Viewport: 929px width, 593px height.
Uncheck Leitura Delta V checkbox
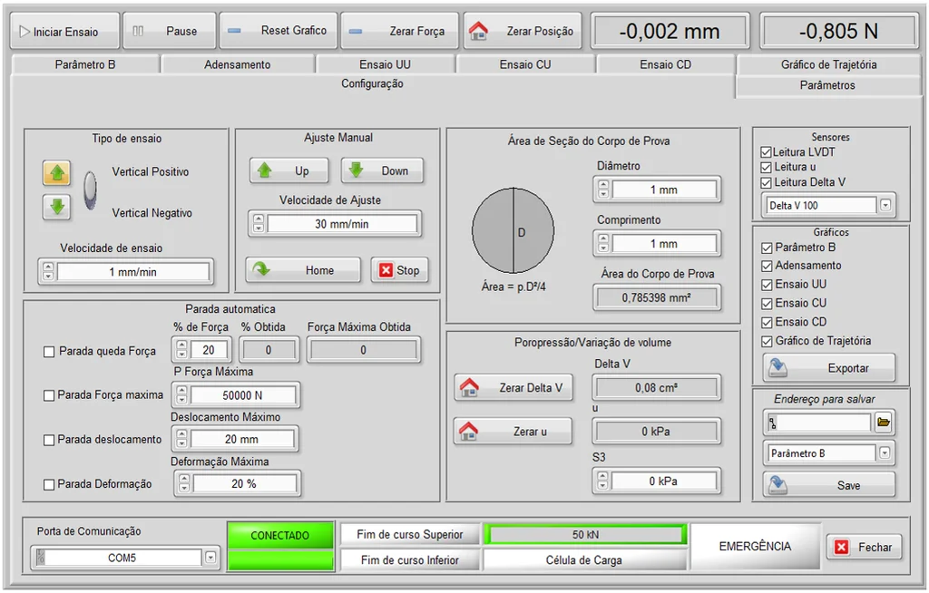click(766, 183)
